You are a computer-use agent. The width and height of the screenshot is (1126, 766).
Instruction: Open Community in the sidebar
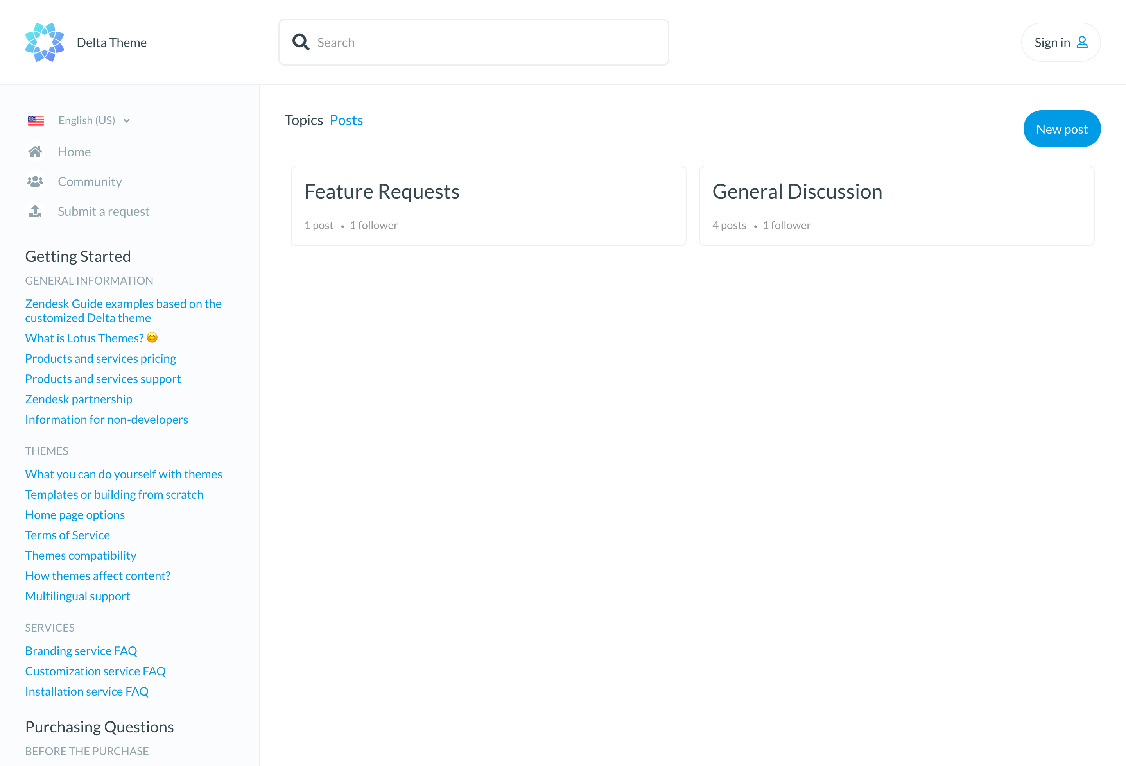[90, 182]
